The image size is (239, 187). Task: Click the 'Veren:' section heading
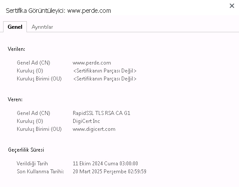[x=15, y=99]
